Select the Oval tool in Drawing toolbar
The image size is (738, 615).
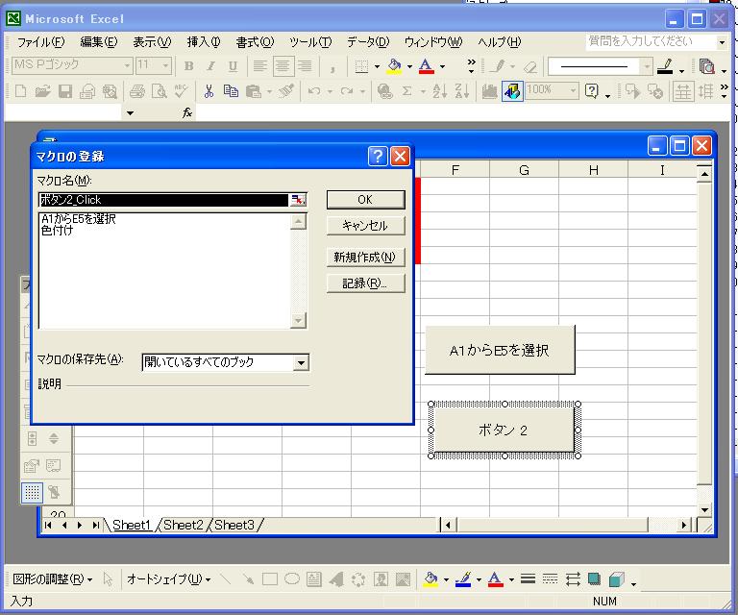tap(292, 579)
